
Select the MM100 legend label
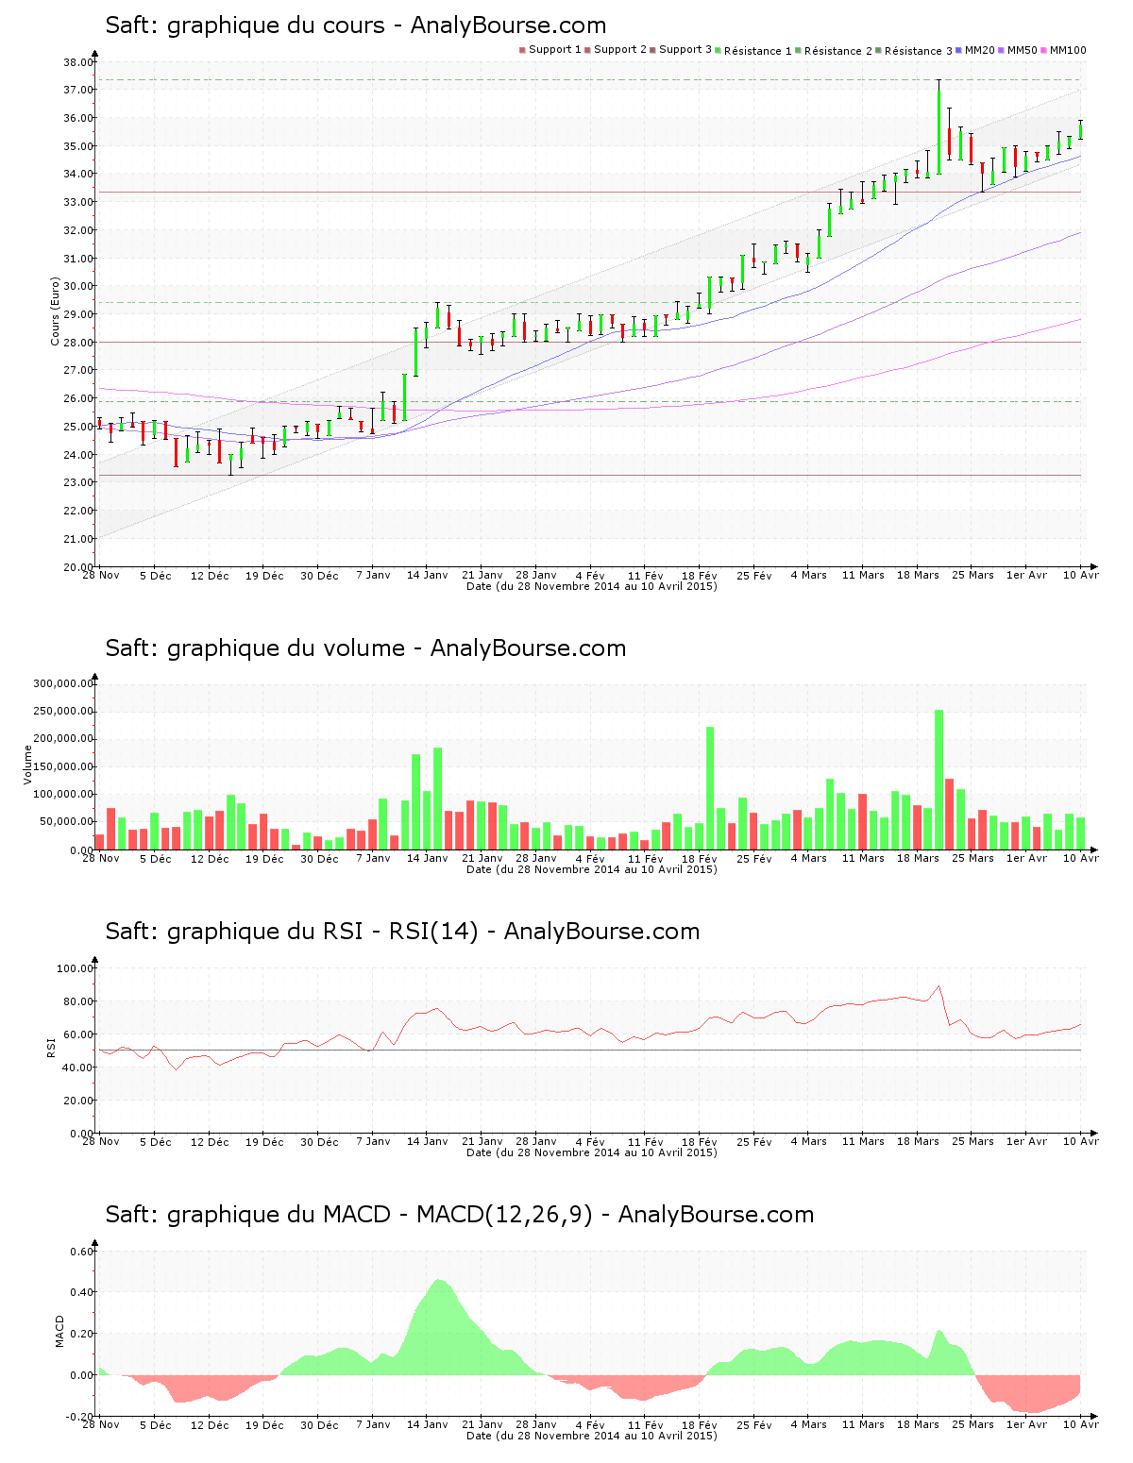click(x=1068, y=50)
